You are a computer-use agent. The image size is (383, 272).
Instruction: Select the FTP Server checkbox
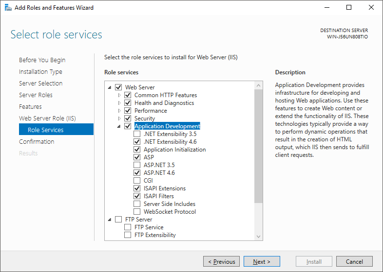coord(118,220)
